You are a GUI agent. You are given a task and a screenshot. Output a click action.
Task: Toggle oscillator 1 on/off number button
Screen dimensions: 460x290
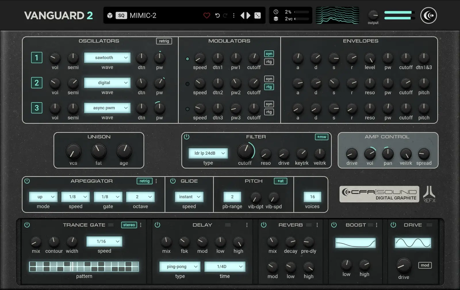pos(37,57)
